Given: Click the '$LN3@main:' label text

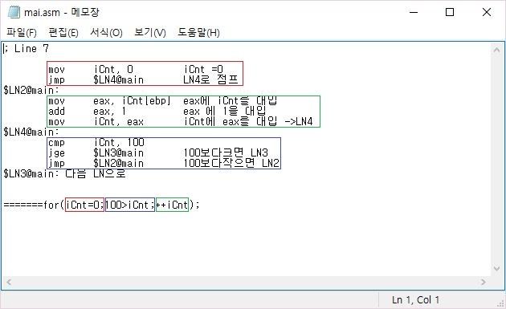Looking at the screenshot, I should (x=31, y=173).
